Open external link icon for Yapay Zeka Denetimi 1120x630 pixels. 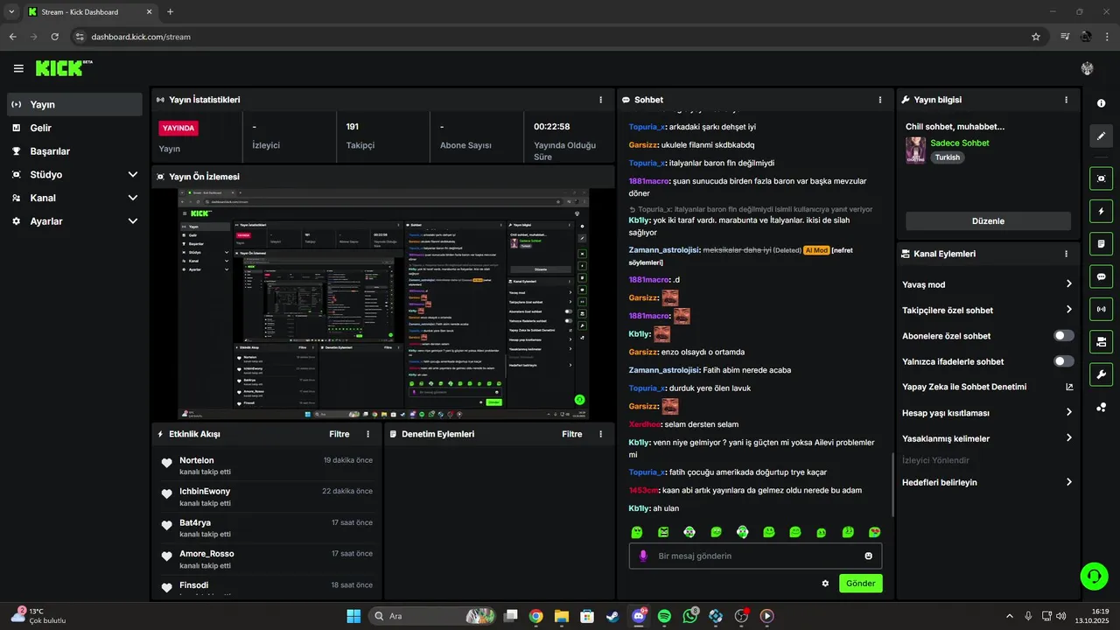pos(1069,387)
